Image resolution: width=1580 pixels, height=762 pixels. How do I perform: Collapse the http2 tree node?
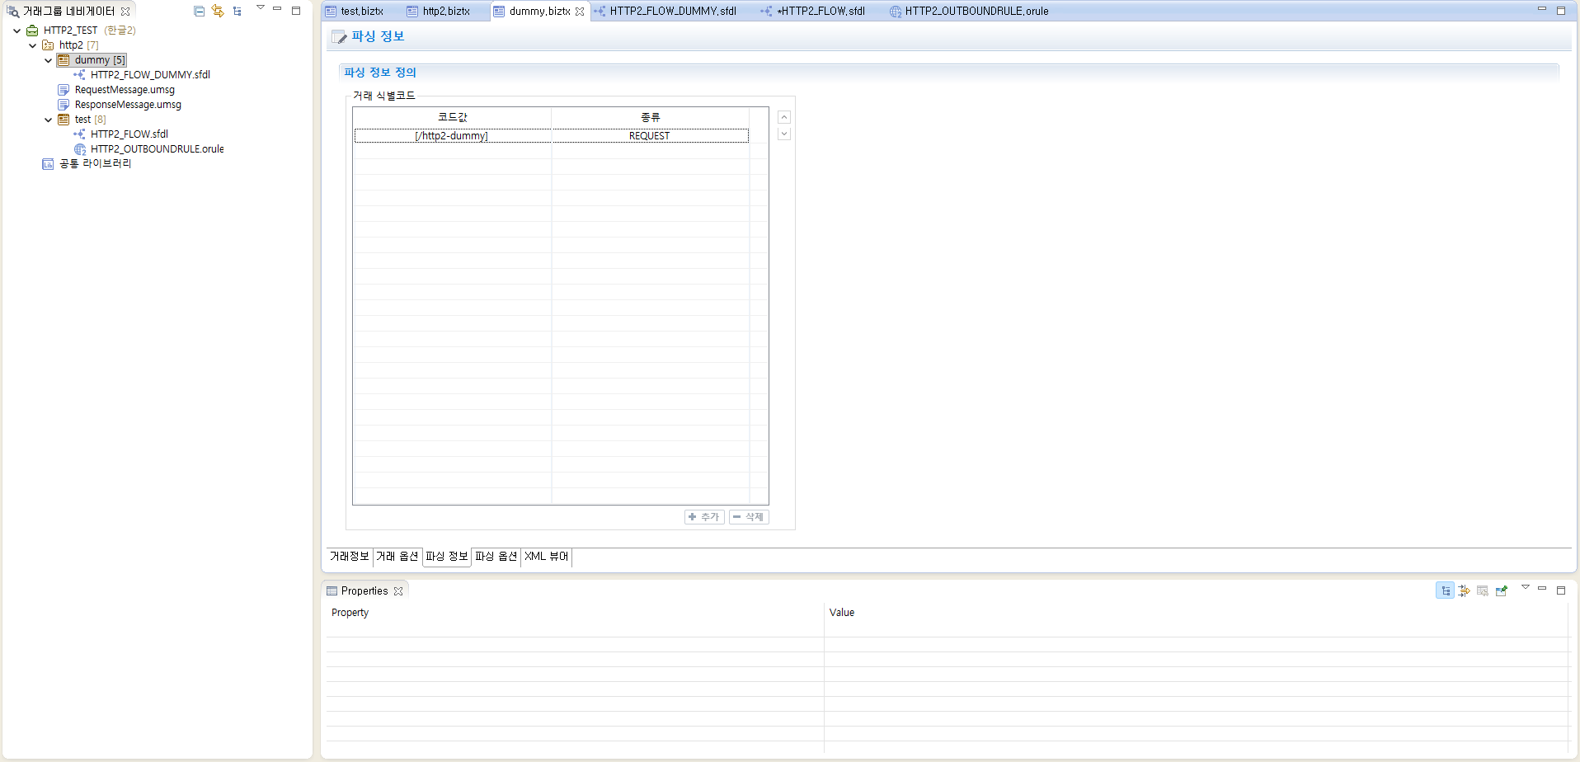pyautogui.click(x=32, y=45)
